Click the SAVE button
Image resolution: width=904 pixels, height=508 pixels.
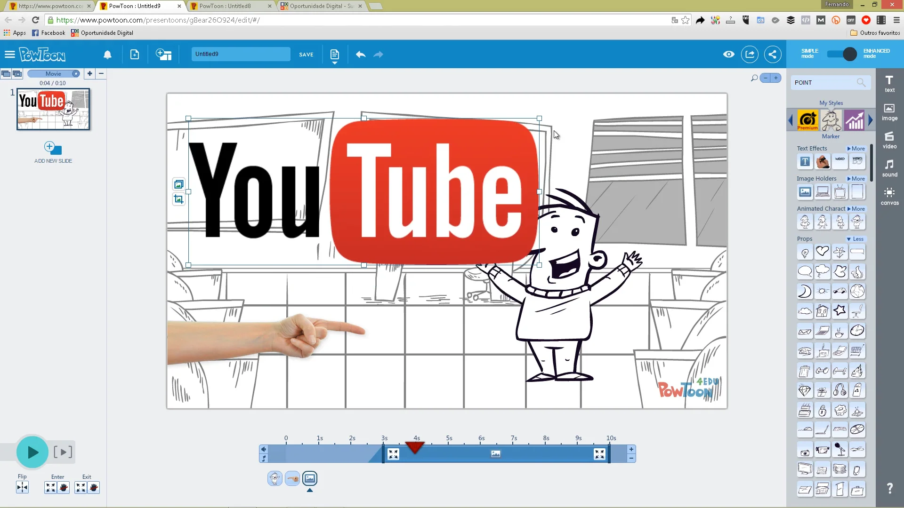click(306, 55)
